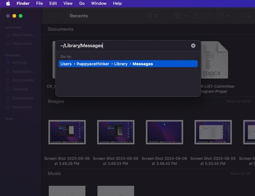
Task: Click the Downloads sidebar icon
Action: click(8, 98)
